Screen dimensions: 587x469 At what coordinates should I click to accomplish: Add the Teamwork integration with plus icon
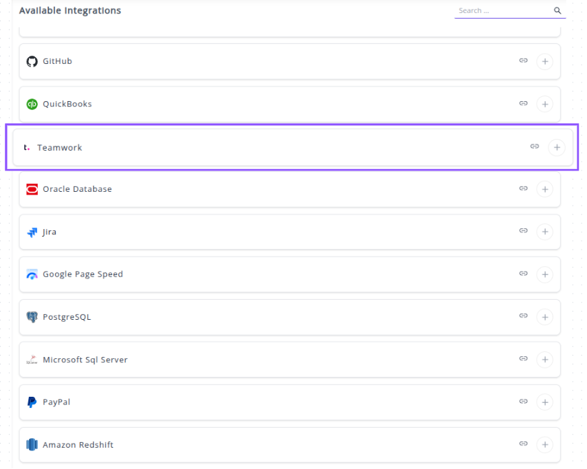[x=556, y=147]
